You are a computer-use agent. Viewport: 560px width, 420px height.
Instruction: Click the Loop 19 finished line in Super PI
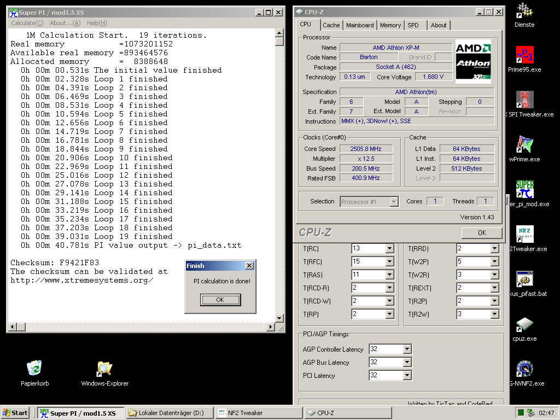[96, 236]
